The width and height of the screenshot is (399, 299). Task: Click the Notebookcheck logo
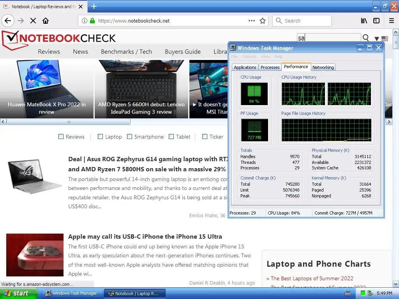pyautogui.click(x=59, y=40)
